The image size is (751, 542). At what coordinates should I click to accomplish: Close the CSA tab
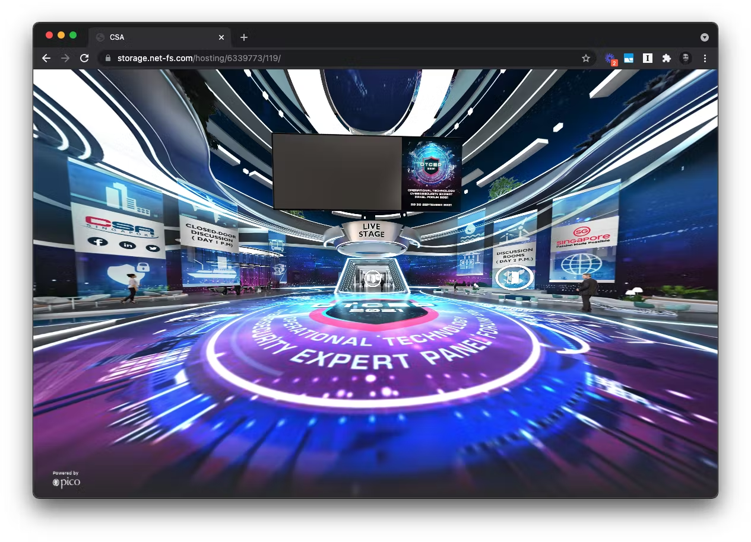pyautogui.click(x=221, y=37)
